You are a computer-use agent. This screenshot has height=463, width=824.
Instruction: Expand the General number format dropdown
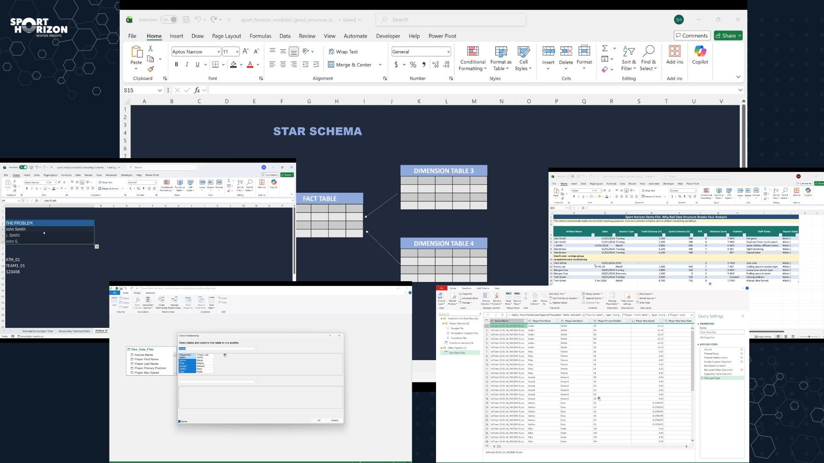point(448,52)
